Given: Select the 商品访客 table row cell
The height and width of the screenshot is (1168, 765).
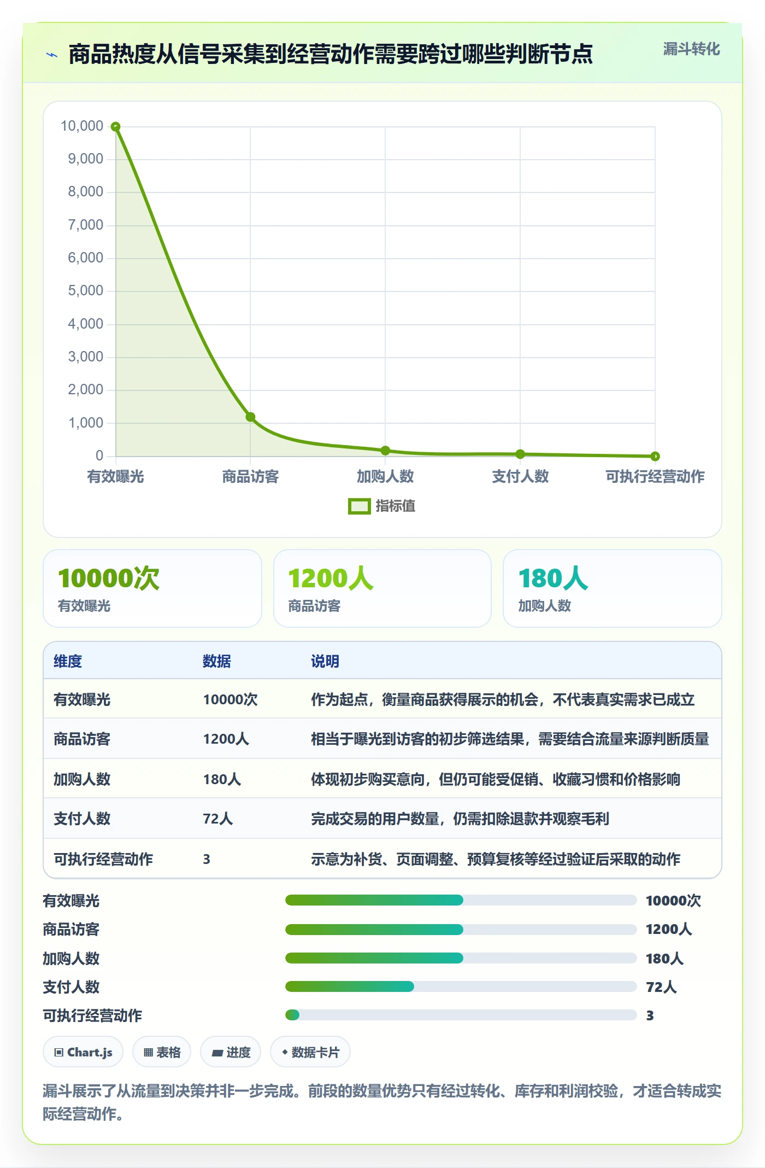Looking at the screenshot, I should pos(82,739).
